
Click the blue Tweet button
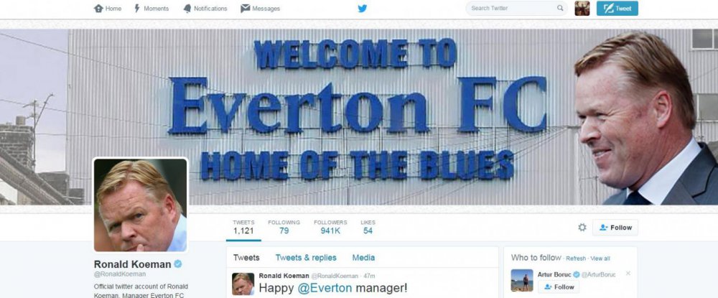click(x=617, y=8)
